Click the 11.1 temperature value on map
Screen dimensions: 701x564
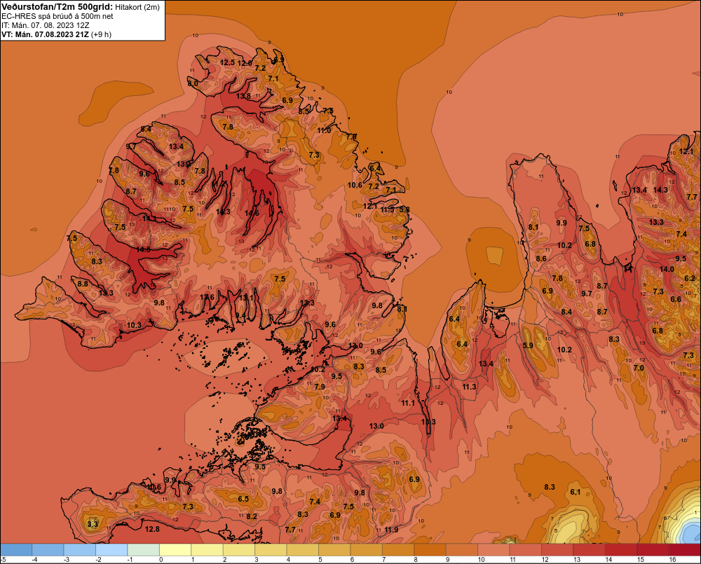coord(408,403)
